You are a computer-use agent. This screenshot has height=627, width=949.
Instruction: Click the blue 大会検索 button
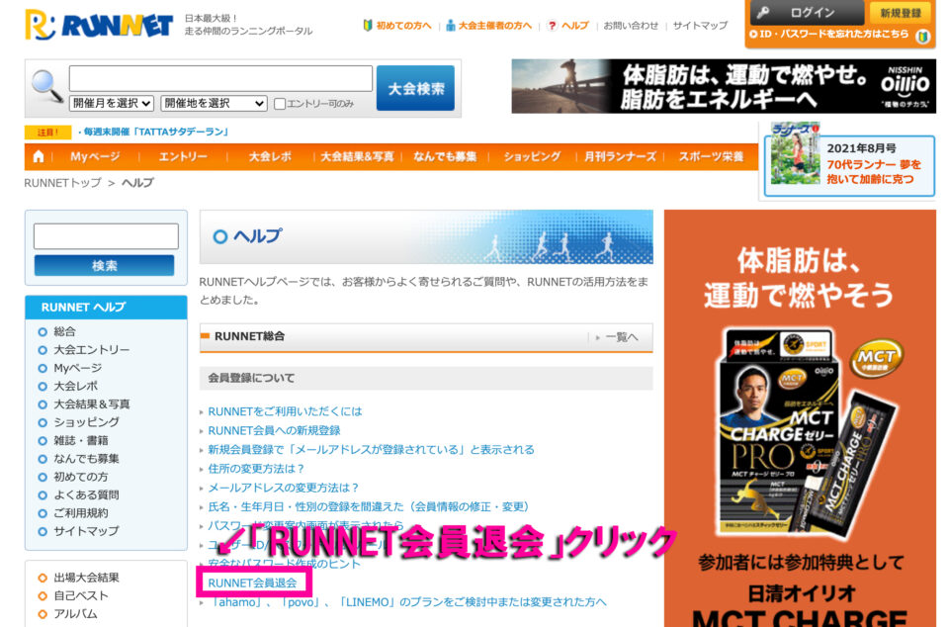click(415, 88)
